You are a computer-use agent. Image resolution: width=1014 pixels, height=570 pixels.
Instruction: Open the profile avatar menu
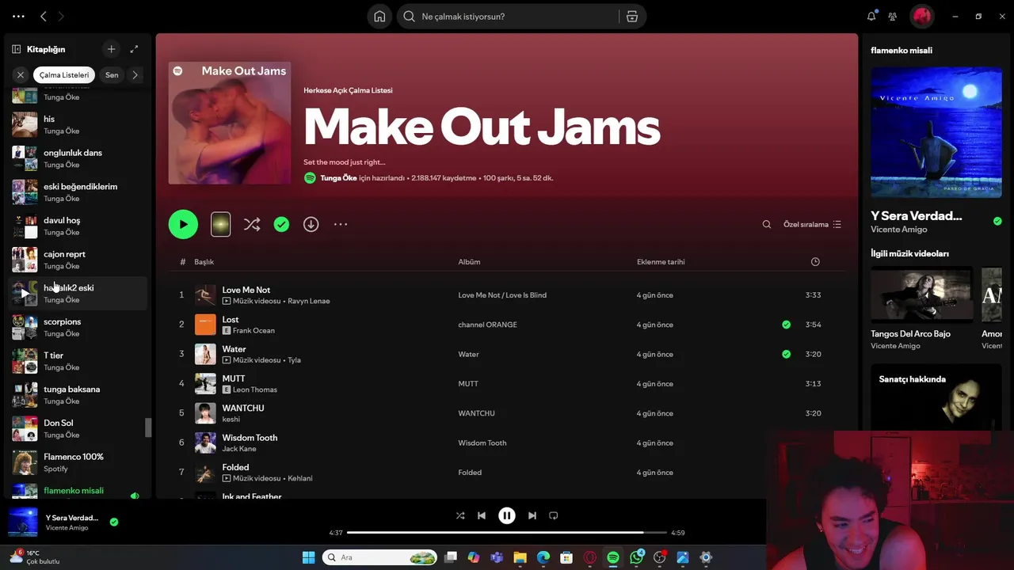pos(921,16)
